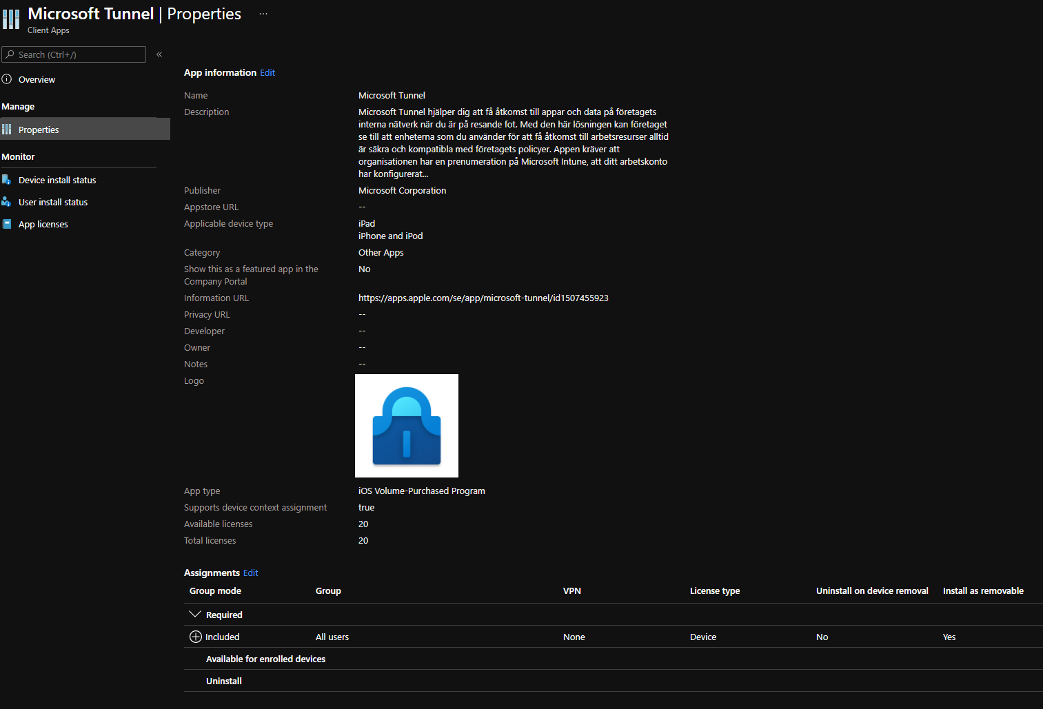
Task: Collapse the Required assignments group
Action: coord(195,615)
